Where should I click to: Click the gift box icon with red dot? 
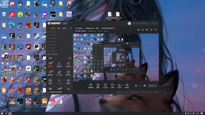139,30
